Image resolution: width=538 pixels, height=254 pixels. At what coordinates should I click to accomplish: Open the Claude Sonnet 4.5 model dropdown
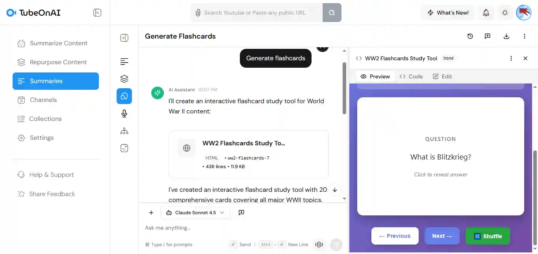[195, 213]
